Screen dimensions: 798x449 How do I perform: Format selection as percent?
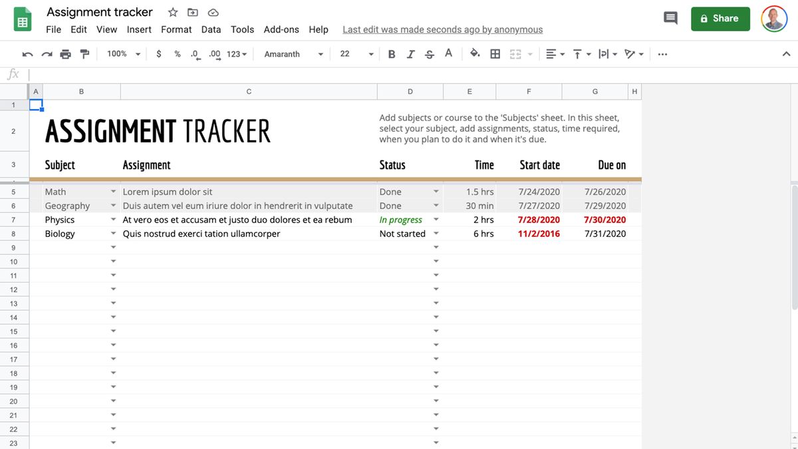coord(177,53)
